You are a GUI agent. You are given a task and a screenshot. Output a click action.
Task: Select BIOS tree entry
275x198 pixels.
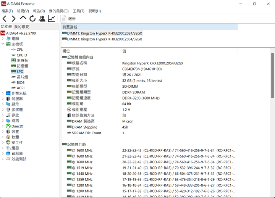click(18, 82)
